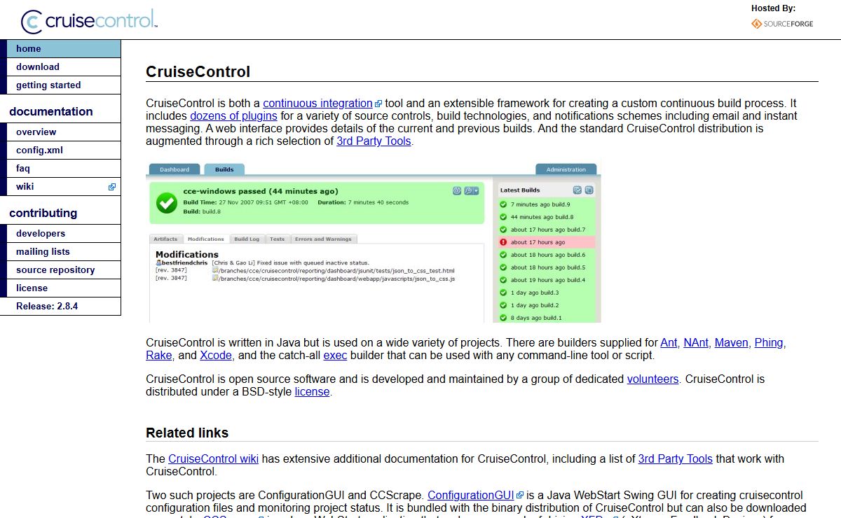Open getting started from the sidebar
841x518 pixels.
48,85
